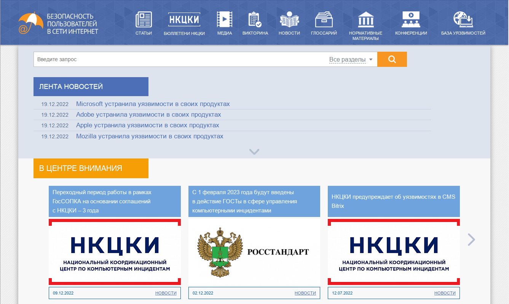Image resolution: width=509 pixels, height=304 pixels.
Task: Open База уязвимостей globe icon
Action: click(463, 19)
